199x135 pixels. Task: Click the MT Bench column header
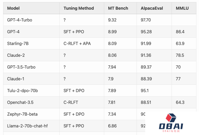(x=118, y=8)
